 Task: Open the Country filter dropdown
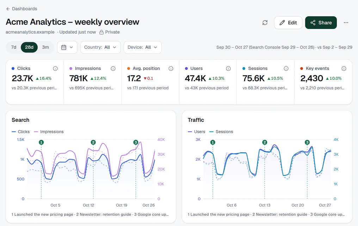click(100, 47)
